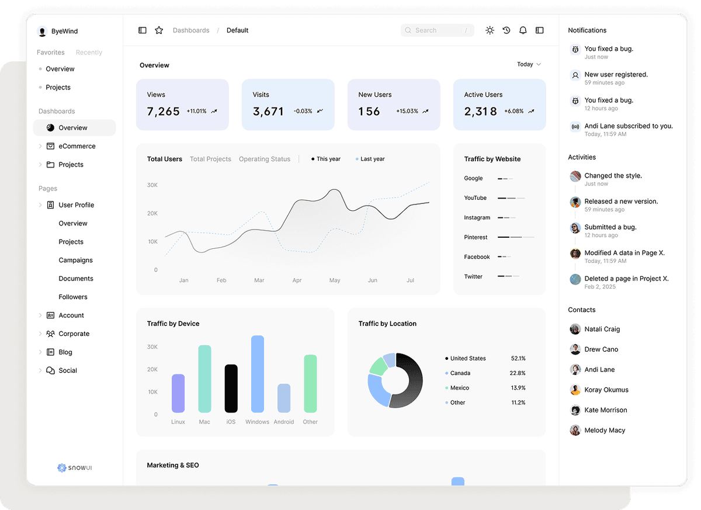Open the Dashboards breadcrumb link
Image resolution: width=701 pixels, height=510 pixels.
pos(191,30)
